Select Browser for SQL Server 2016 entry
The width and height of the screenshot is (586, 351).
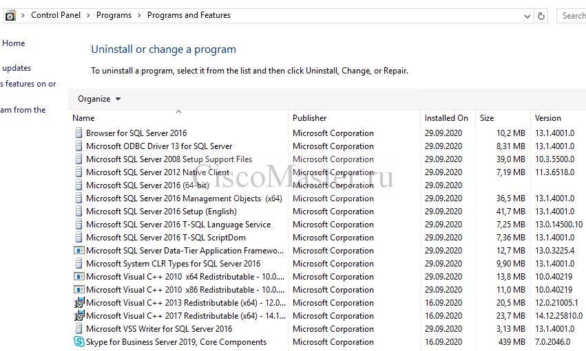136,133
